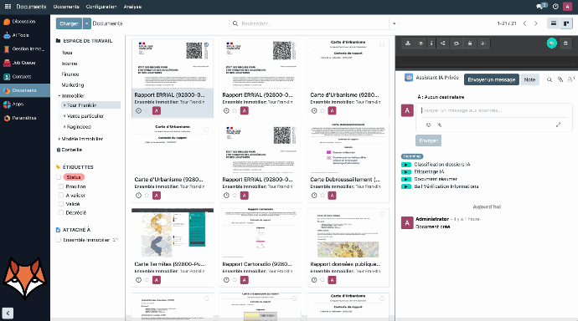The width and height of the screenshot is (578, 321).
Task: Open Gestion Immo app in sidebar
Action: coord(24,49)
